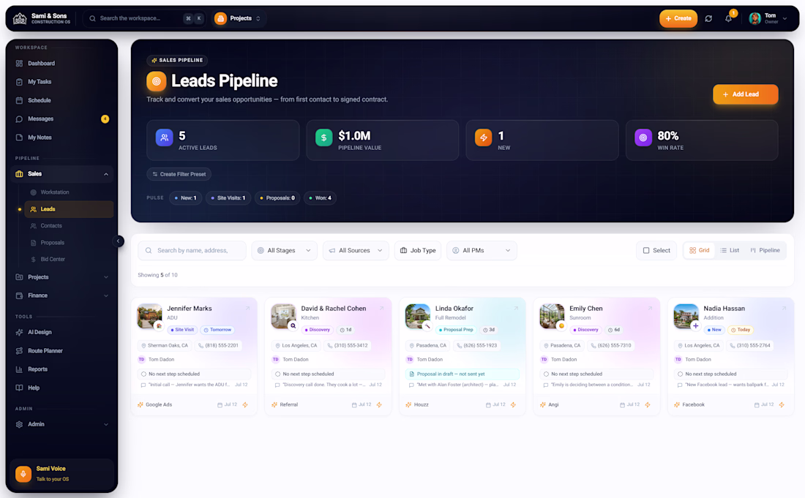Filter by the Proposals: 0 chip
The image size is (805, 498).
pyautogui.click(x=277, y=198)
